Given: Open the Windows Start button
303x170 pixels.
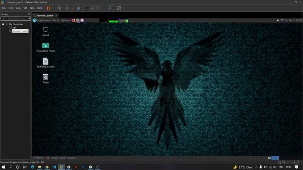Looking at the screenshot, I should pos(3,167).
